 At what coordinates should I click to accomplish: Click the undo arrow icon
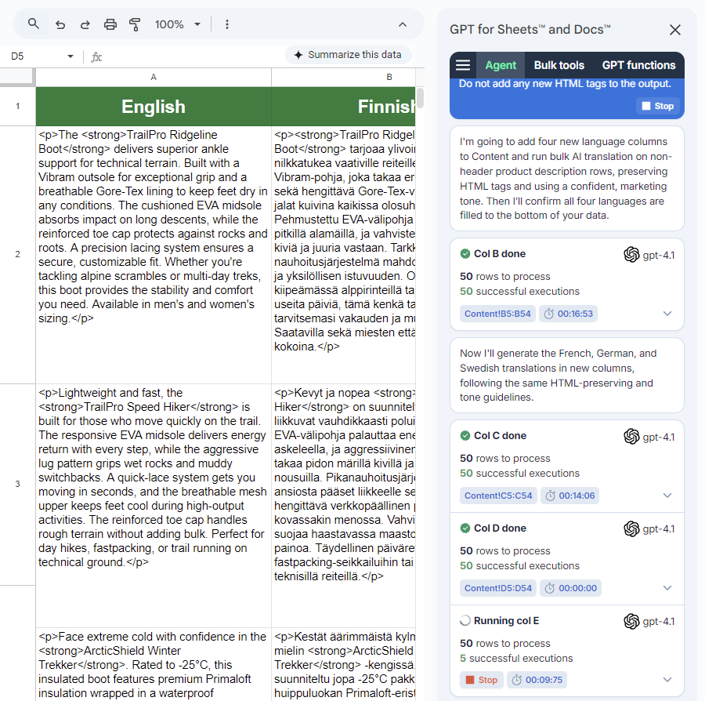pos(60,24)
